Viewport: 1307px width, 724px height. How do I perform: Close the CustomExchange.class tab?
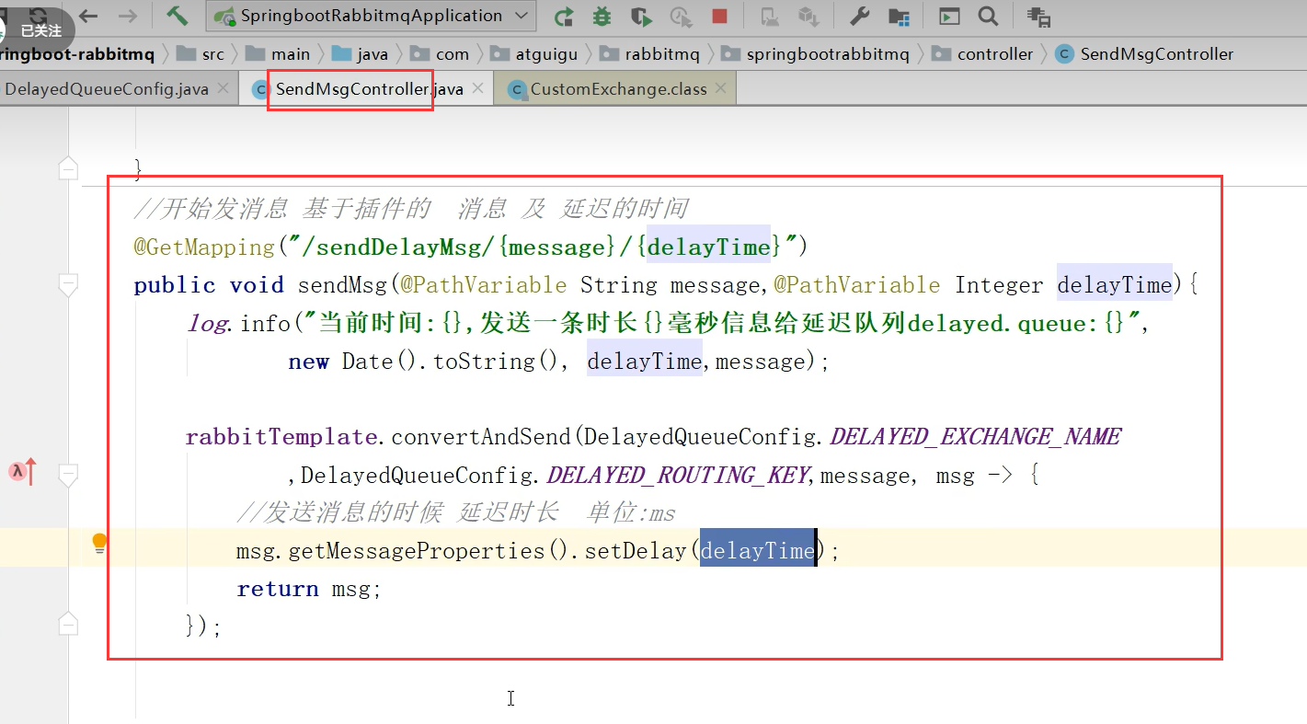click(720, 88)
